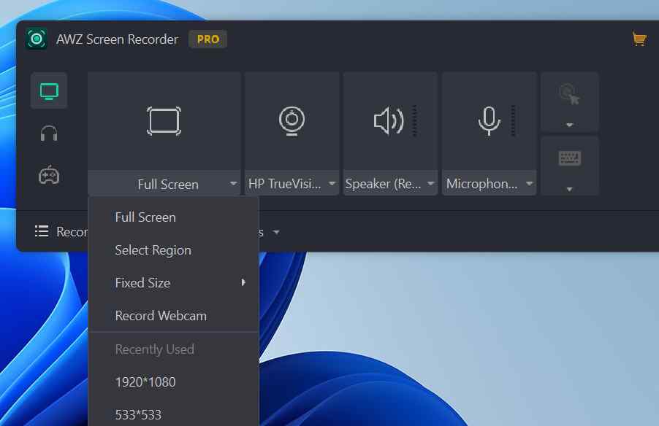Click the webcam icon above HP TrueVision
The width and height of the screenshot is (659, 426).
[x=291, y=120]
